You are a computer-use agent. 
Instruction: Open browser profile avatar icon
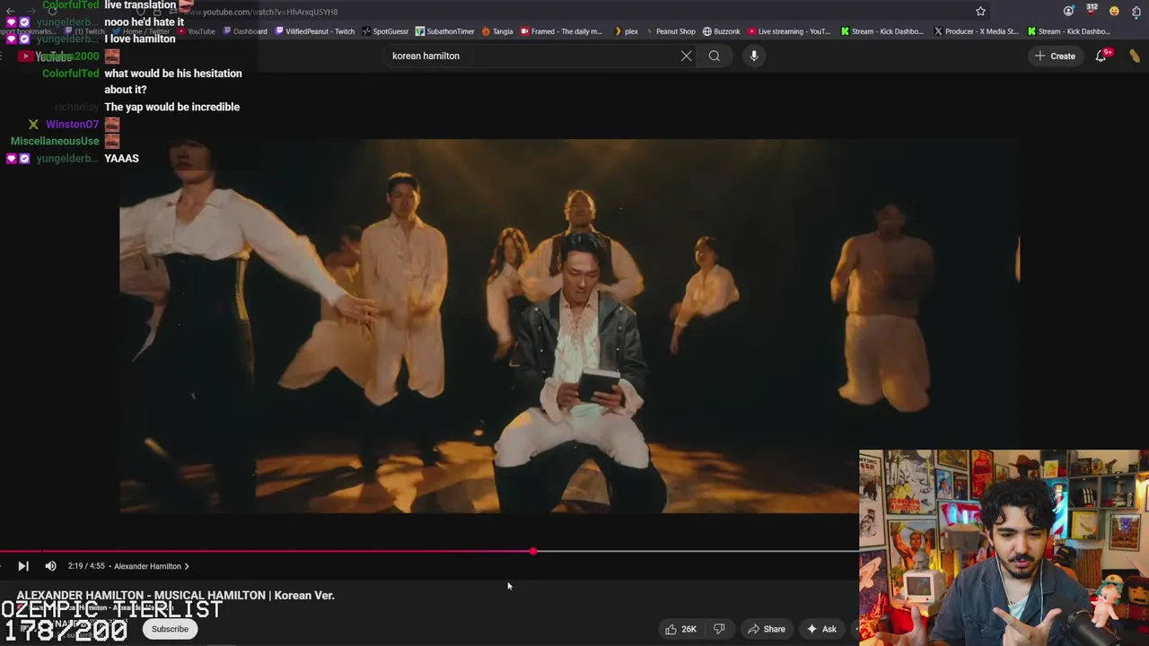pos(1068,12)
